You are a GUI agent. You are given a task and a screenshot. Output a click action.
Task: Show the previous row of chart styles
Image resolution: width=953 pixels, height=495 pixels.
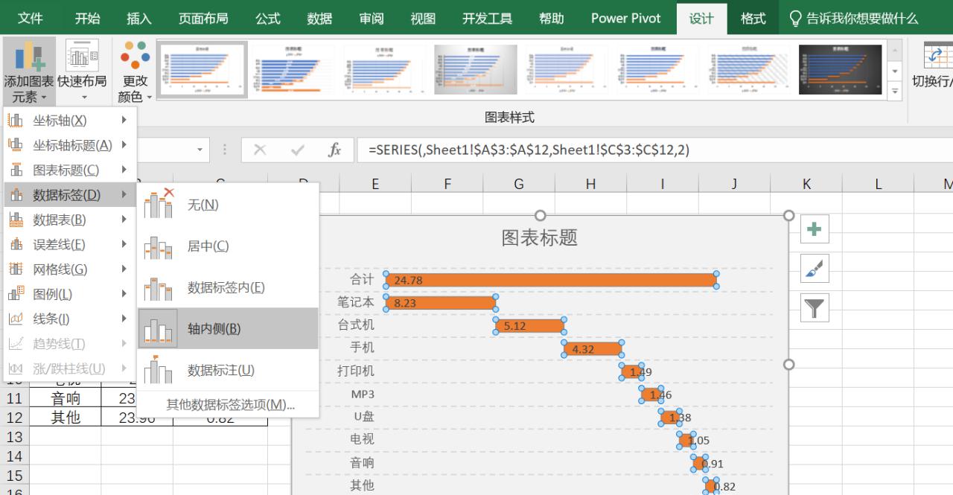tap(895, 50)
